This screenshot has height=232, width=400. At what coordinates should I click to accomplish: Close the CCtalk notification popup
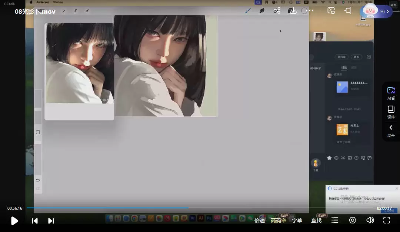click(397, 188)
